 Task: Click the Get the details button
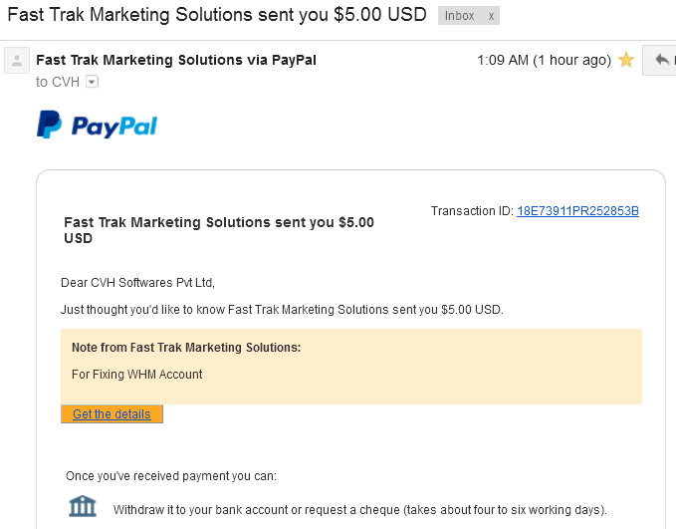[x=112, y=413]
